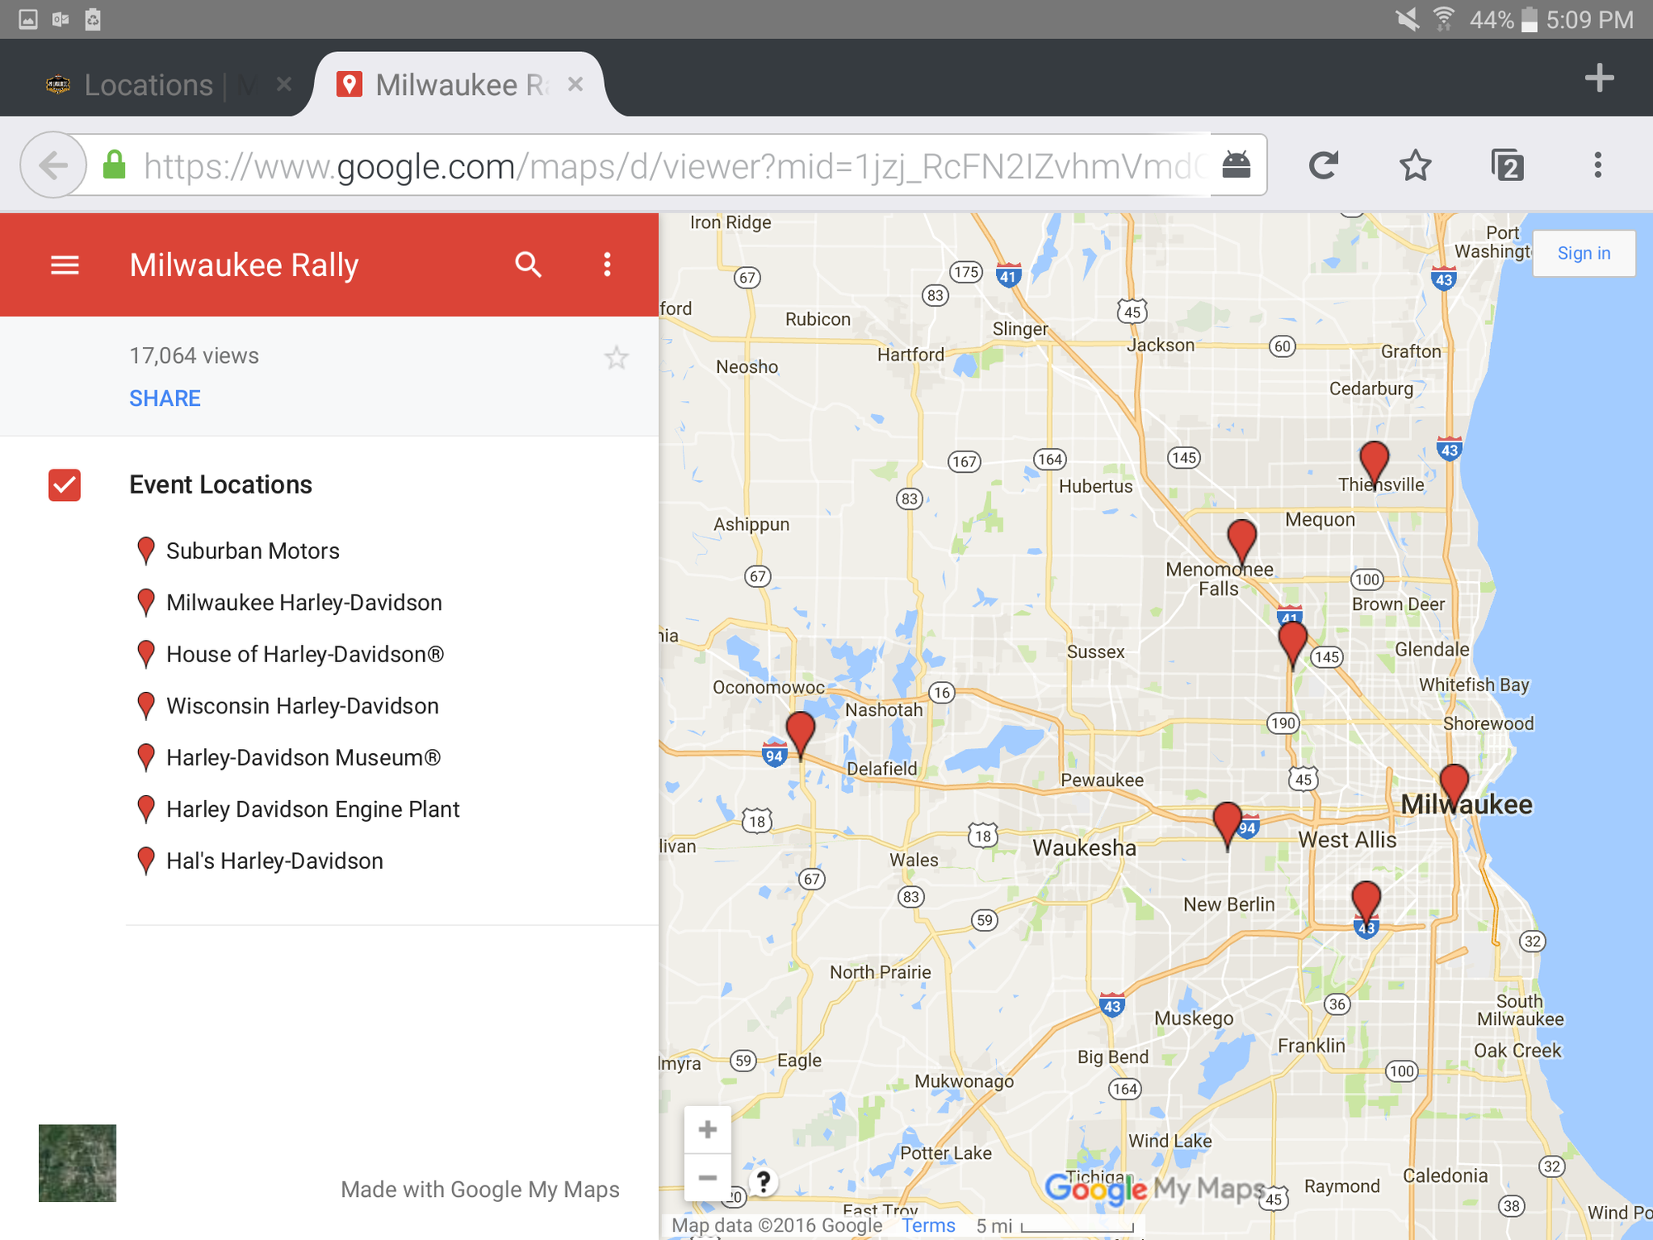Star the map next to views count
The width and height of the screenshot is (1653, 1240).
(616, 358)
